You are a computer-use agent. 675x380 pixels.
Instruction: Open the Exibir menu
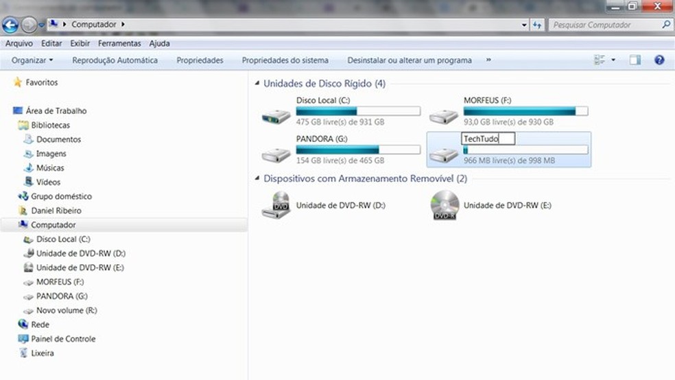tap(80, 43)
